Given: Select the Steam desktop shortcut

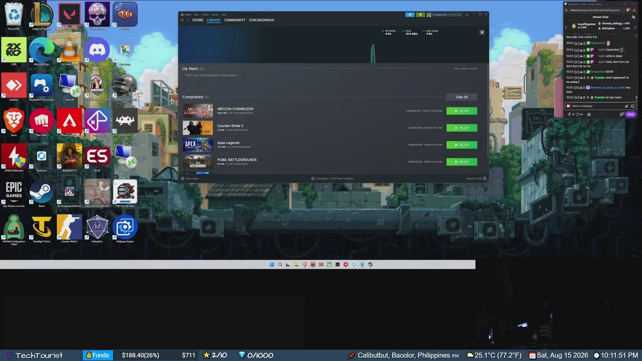Looking at the screenshot, I should pos(42,193).
